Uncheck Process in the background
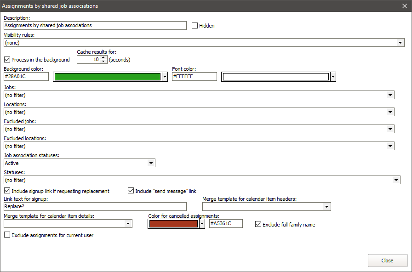Viewport: 412px width, 272px height. click(x=7, y=60)
